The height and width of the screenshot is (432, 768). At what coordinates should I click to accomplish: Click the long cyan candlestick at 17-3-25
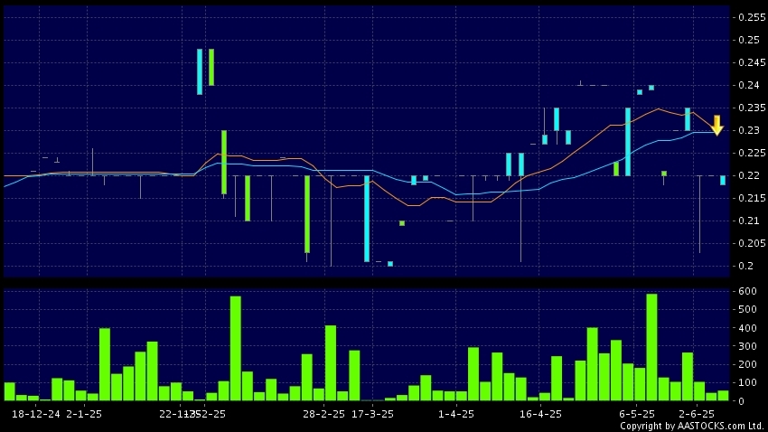[367, 219]
